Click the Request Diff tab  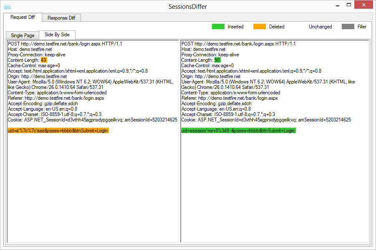(23, 18)
